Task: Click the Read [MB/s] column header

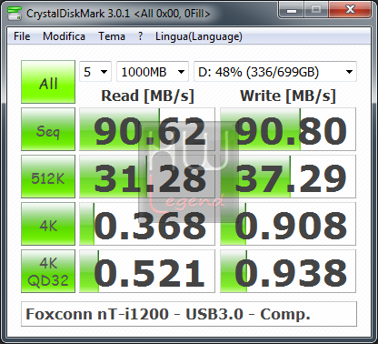Action: point(147,96)
